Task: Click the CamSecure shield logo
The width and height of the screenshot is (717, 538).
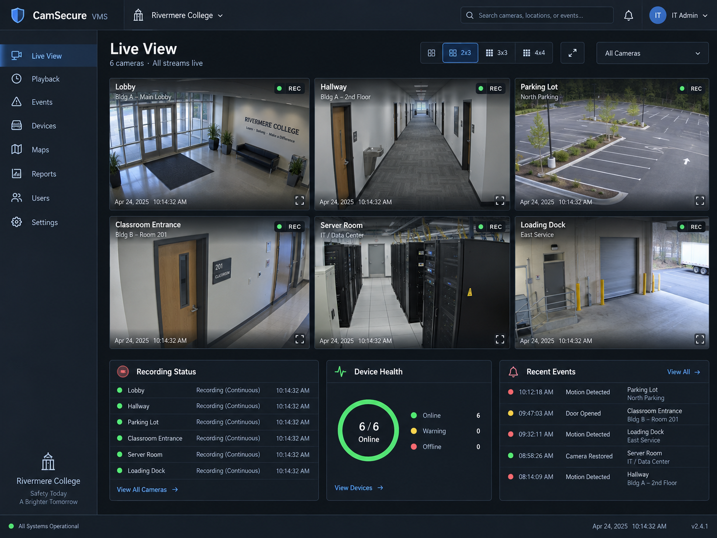Action: [18, 15]
